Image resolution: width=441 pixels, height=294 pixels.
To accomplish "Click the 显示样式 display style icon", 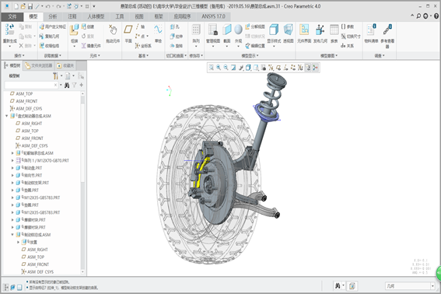I will pos(274,30).
